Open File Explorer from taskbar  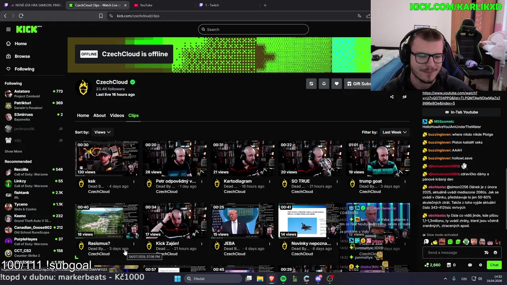point(260,279)
